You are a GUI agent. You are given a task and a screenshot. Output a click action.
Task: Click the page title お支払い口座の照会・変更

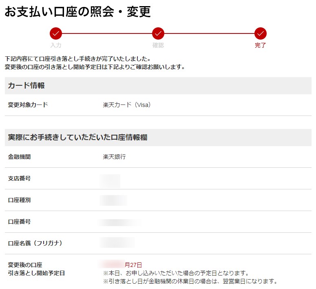point(77,11)
